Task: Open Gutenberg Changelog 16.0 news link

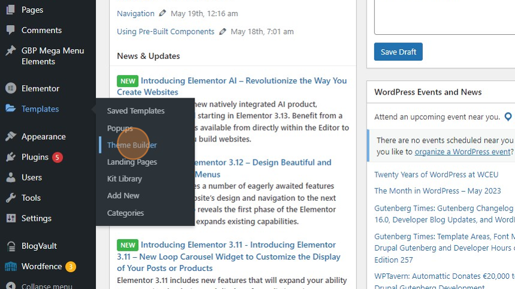Action: point(444,214)
